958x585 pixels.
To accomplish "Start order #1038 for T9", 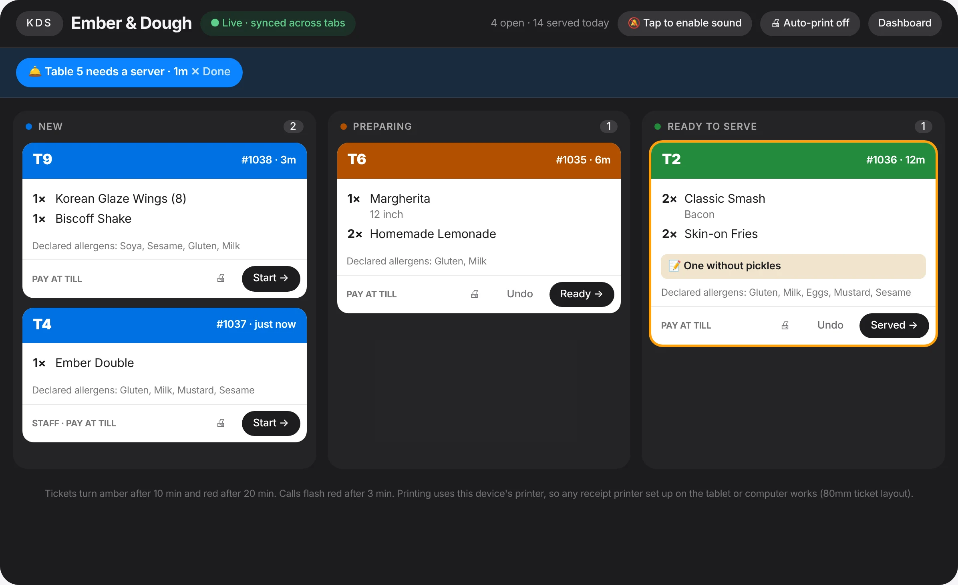I will click(271, 278).
